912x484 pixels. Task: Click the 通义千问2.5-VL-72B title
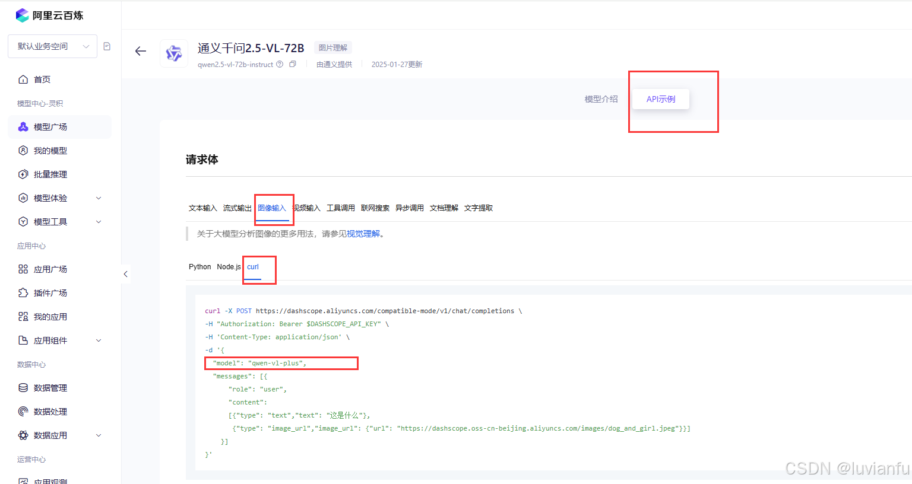(251, 48)
